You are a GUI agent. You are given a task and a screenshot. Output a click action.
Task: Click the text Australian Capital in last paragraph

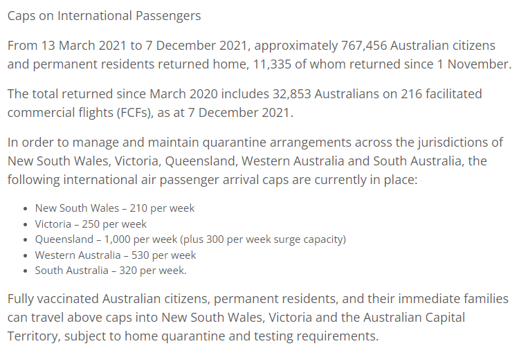coord(414,318)
